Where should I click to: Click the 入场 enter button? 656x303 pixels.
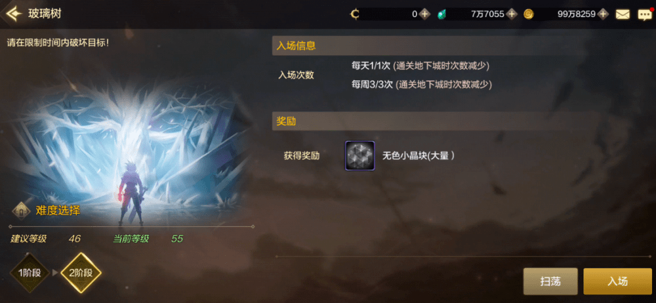(x=617, y=281)
